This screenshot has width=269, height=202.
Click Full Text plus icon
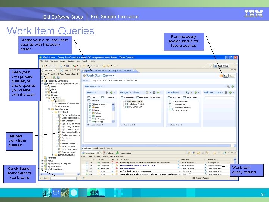pyautogui.click(x=230, y=92)
